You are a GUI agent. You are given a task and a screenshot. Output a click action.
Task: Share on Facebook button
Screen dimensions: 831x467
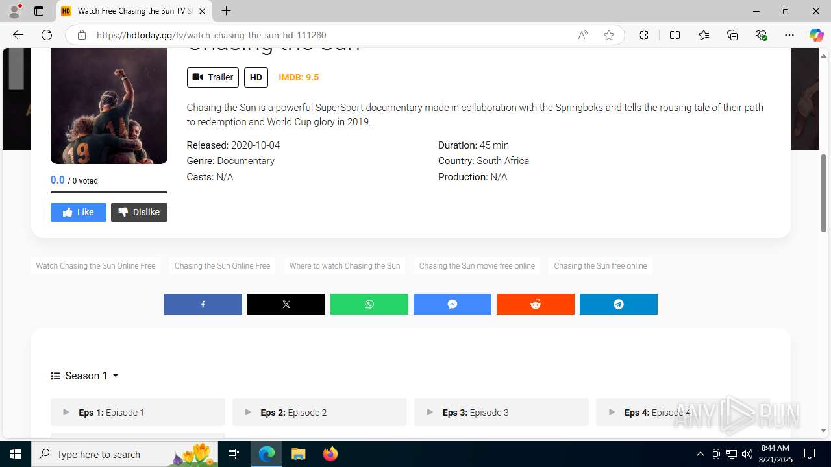click(203, 304)
